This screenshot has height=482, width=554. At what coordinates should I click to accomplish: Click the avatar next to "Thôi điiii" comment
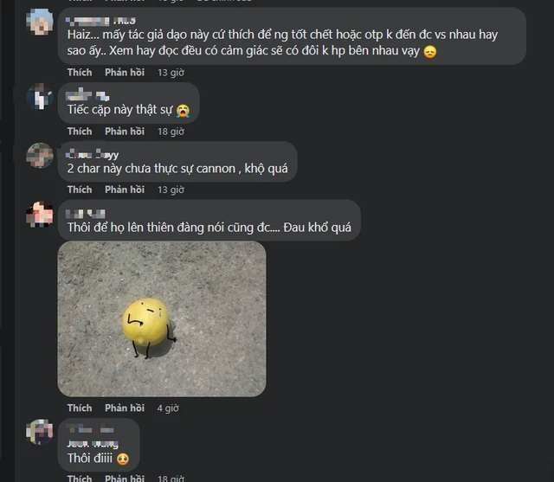pyautogui.click(x=40, y=432)
